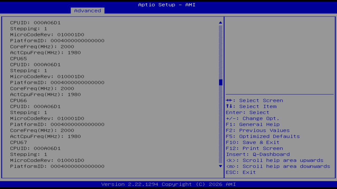This screenshot has height=189, width=337.
Task: Select the CPU66 entry
Action: (18, 100)
